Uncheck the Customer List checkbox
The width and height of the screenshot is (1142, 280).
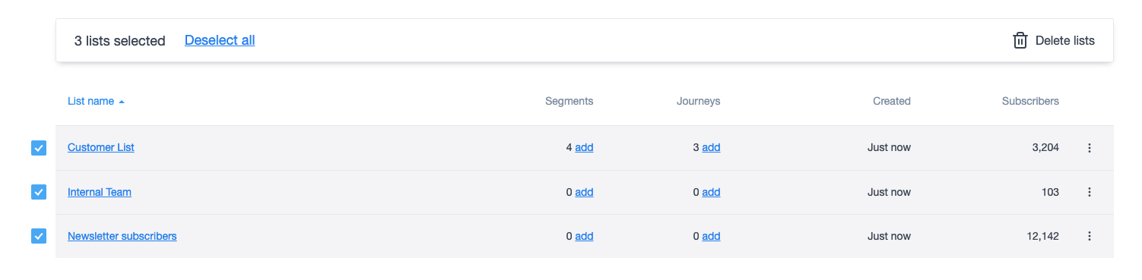click(x=39, y=148)
